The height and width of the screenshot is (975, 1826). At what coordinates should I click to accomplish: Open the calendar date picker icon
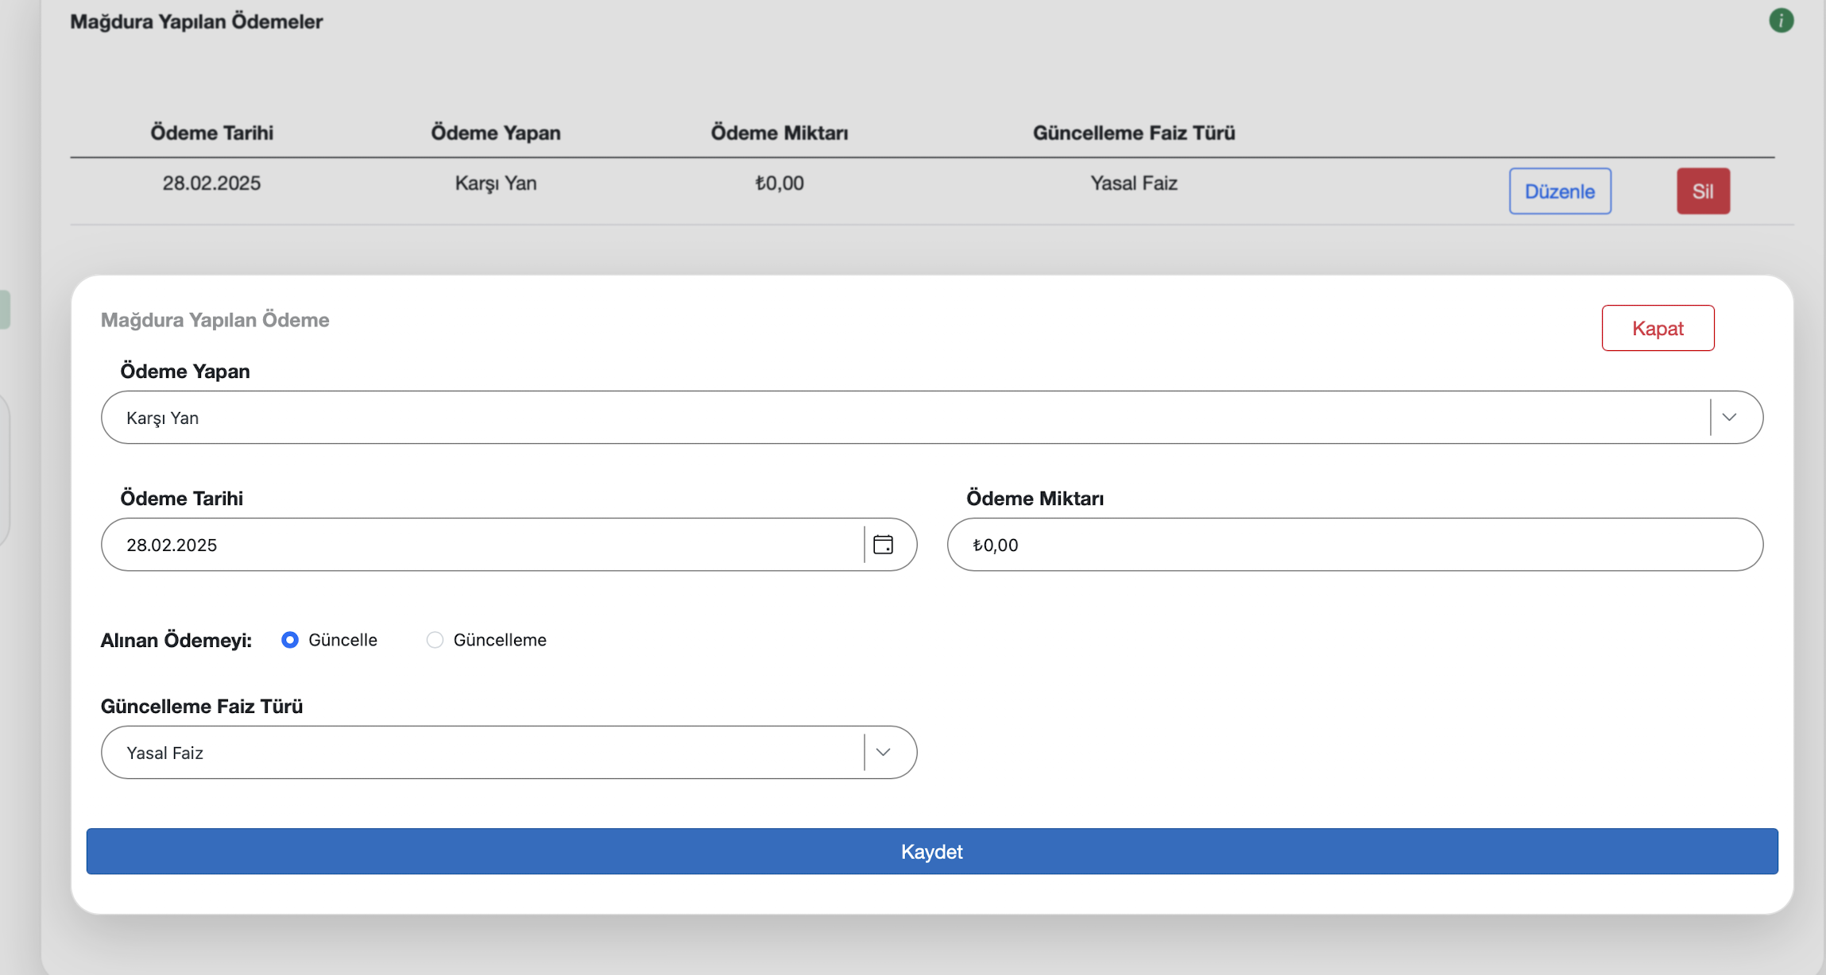click(x=883, y=545)
